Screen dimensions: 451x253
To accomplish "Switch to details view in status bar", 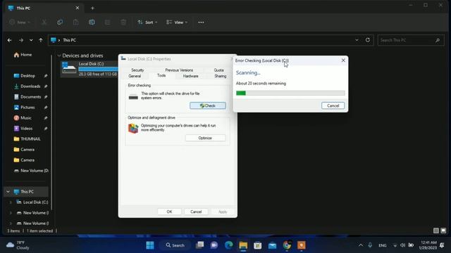I will [x=436, y=231].
